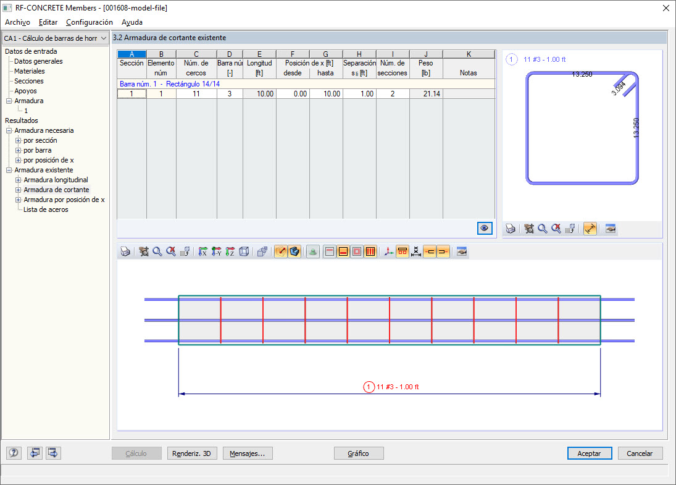The height and width of the screenshot is (485, 676).
Task: Collapse the Armadura tree node under input data
Action: pos(9,101)
